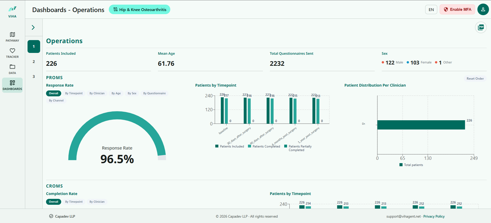Select Overall under Completion Rate
Viewport: 491px width, 223px height.
coord(53,202)
